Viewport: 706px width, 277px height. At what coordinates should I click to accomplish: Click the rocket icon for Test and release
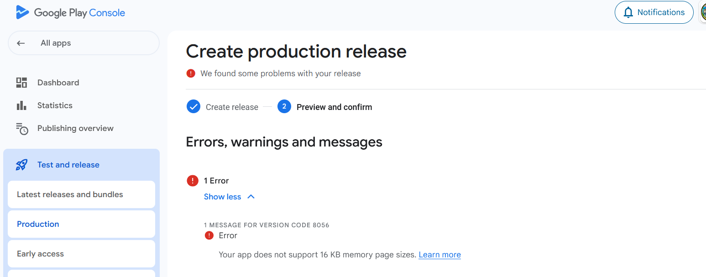(21, 165)
